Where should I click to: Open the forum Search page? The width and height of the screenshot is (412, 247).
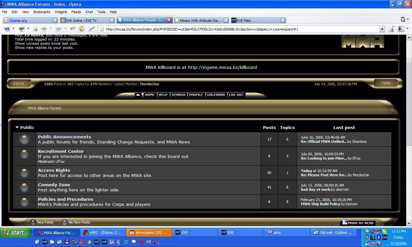tap(178, 95)
